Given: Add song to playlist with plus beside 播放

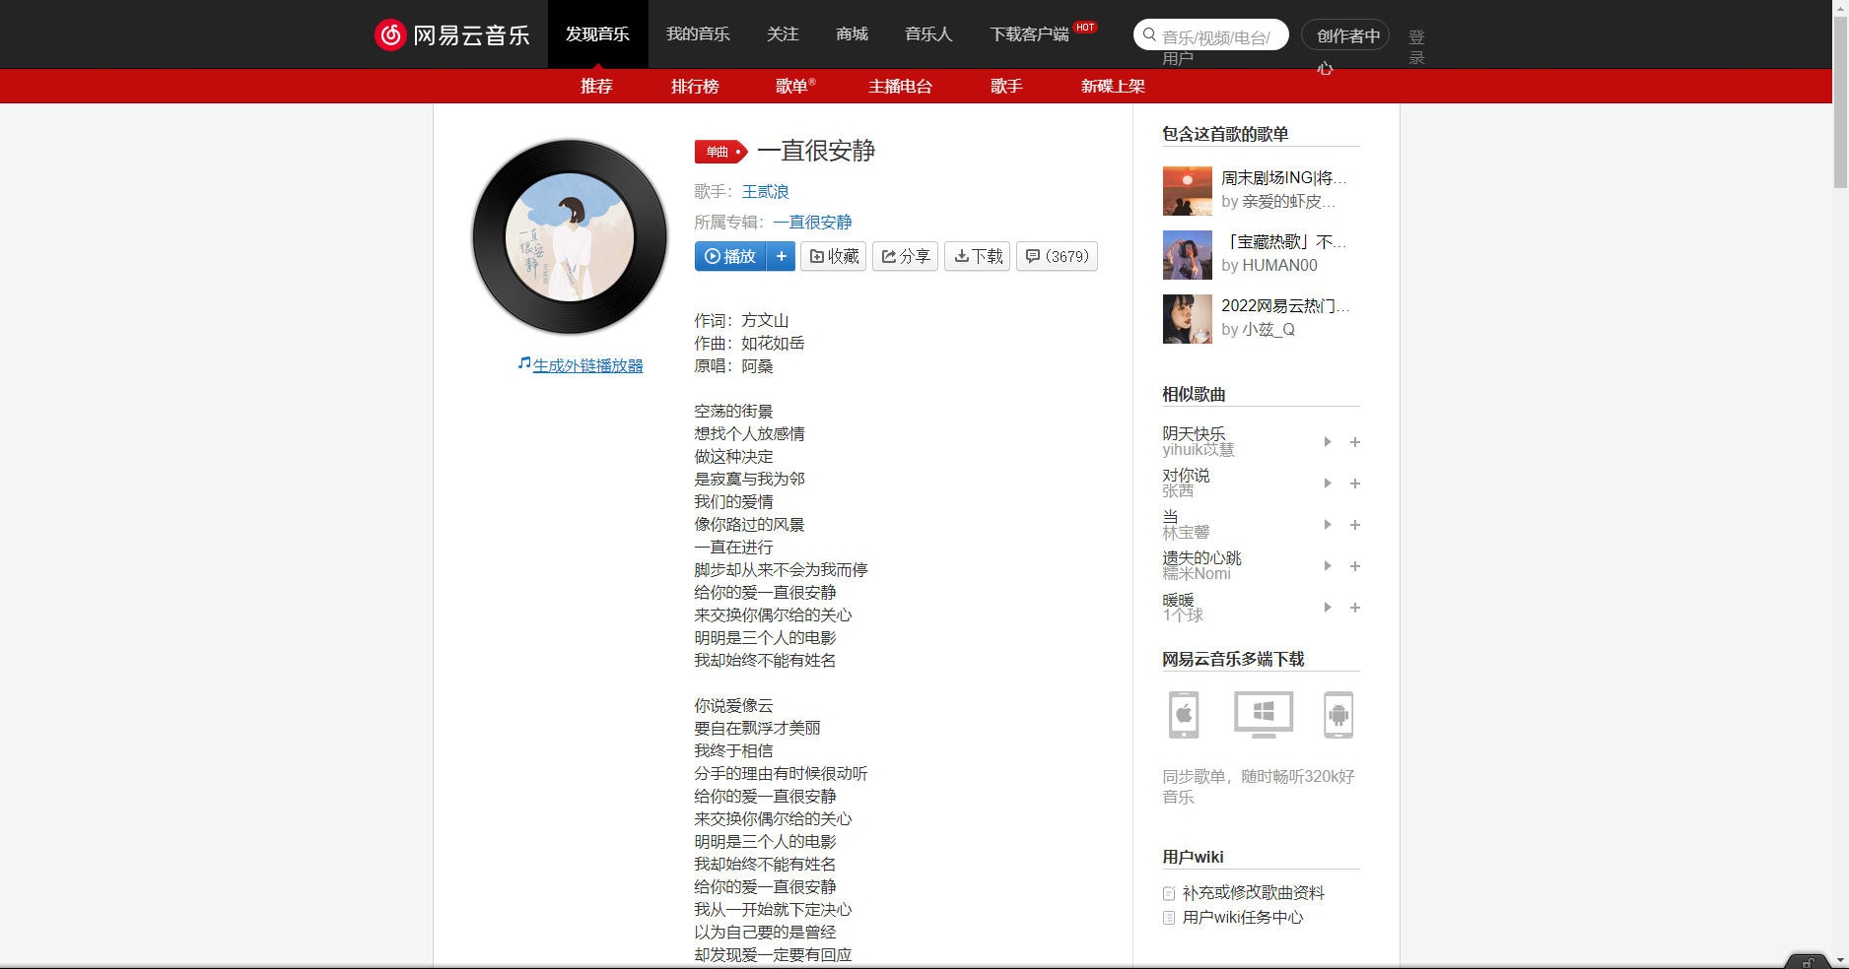Looking at the screenshot, I should coord(781,256).
